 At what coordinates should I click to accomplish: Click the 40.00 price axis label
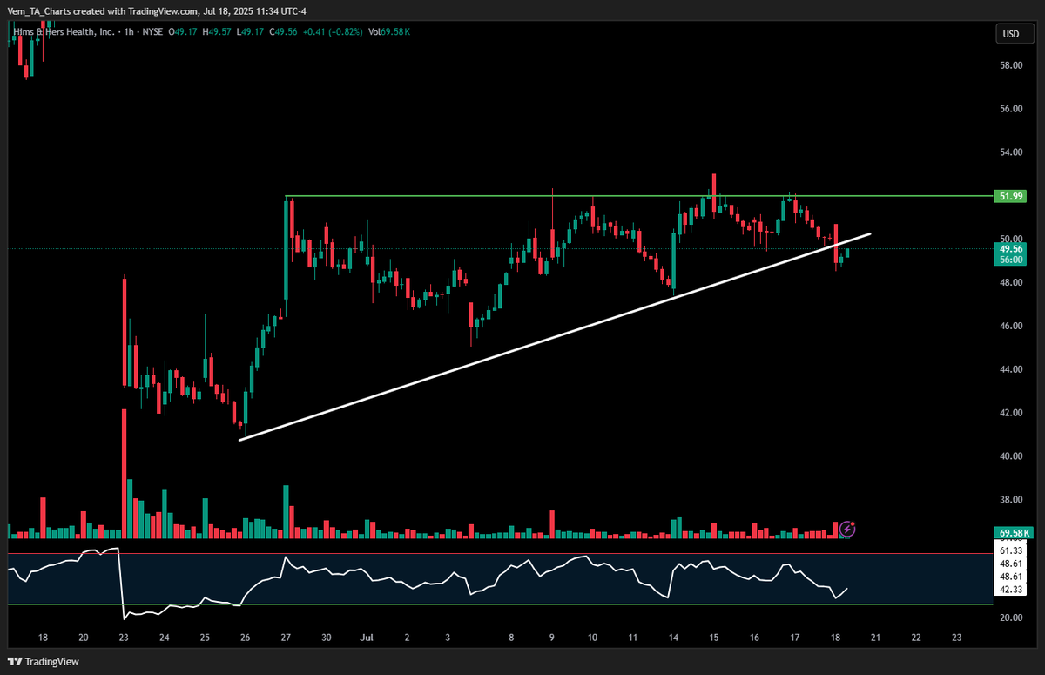click(1011, 456)
